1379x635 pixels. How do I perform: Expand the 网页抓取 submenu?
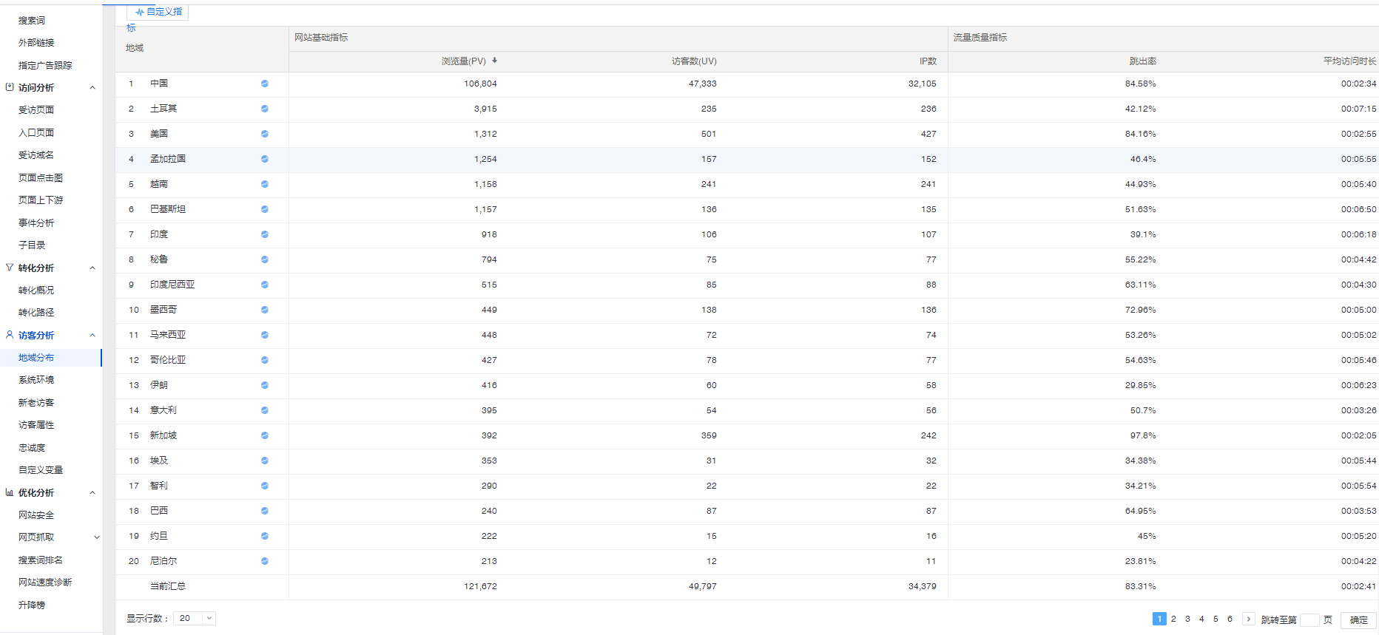(x=96, y=537)
